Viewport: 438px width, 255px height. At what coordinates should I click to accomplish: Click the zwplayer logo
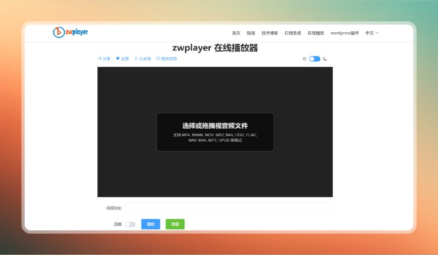[x=71, y=32]
